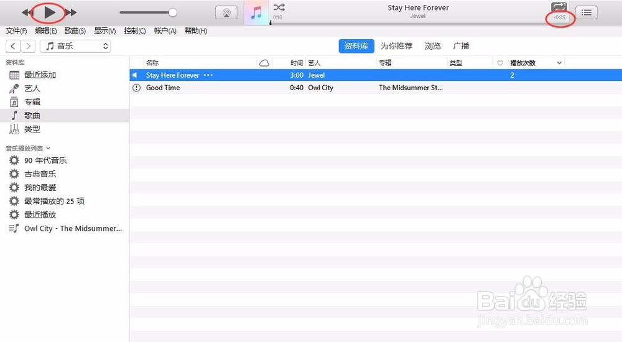Toggle shuffle playback
This screenshot has height=342, width=622.
click(279, 7)
